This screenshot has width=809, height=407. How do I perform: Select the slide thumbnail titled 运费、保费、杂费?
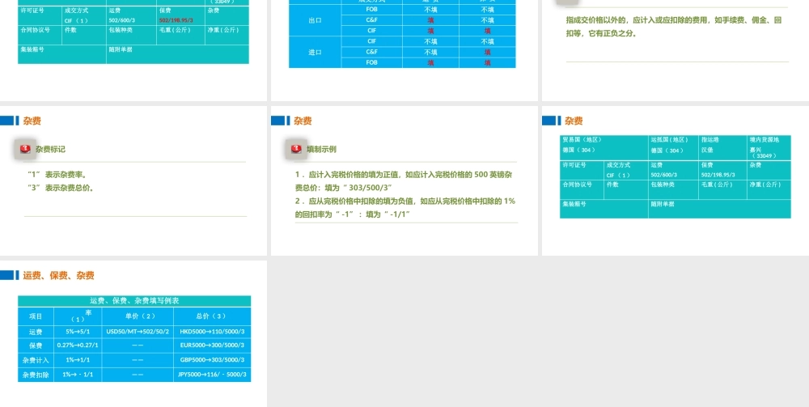coord(133,333)
